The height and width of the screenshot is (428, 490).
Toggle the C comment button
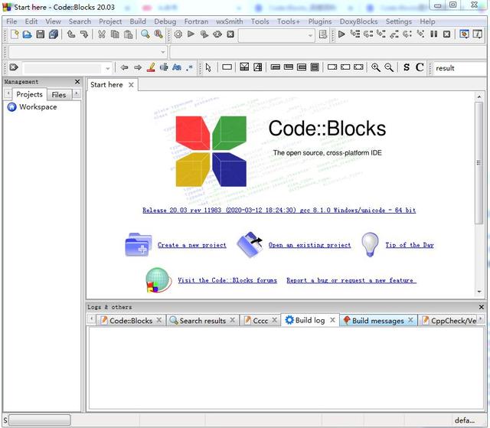[420, 67]
